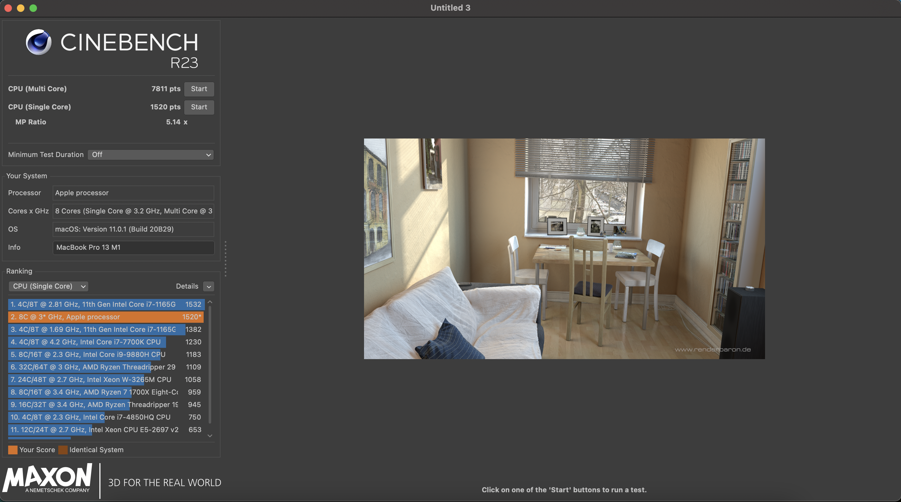This screenshot has width=901, height=502.
Task: Click the Info field MacBook Pro 13 M1
Action: point(133,247)
